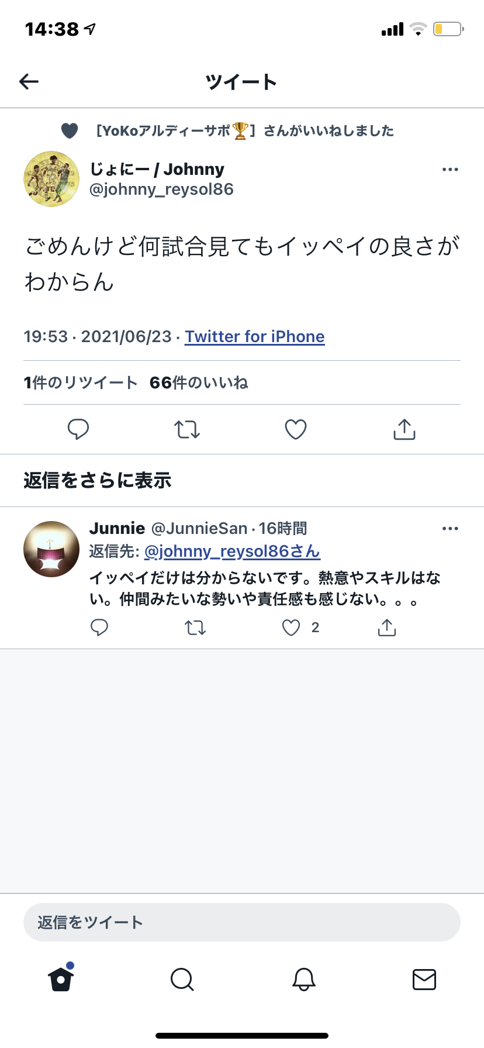484x1048 pixels.
Task: Reply to the main tweet
Action: 78,429
